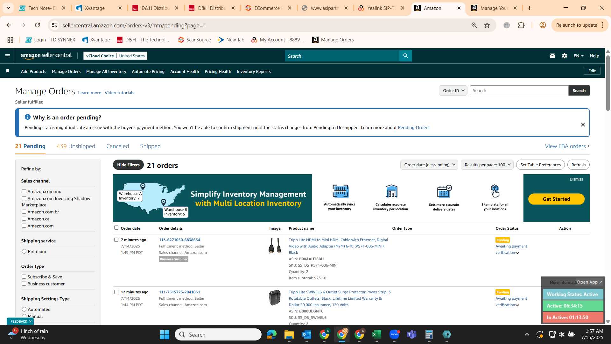Image resolution: width=611 pixels, height=344 pixels.
Task: Click the HDMI cable product thumbnail
Action: 275,246
